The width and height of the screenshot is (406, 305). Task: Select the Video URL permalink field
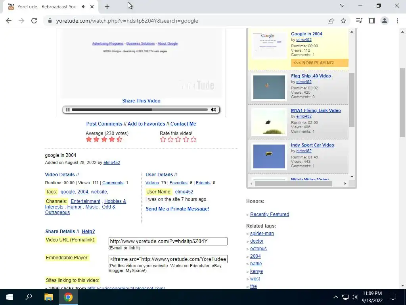click(x=168, y=241)
